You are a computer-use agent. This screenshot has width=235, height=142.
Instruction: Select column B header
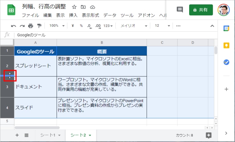[x=102, y=43]
